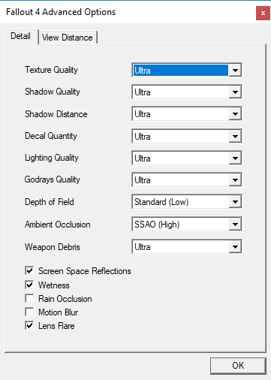Expand the Weapon Debris dropdown
The image size is (271, 380).
187,247
